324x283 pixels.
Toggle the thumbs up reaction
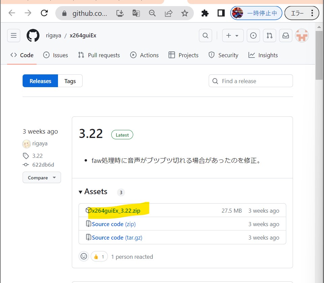99,257
